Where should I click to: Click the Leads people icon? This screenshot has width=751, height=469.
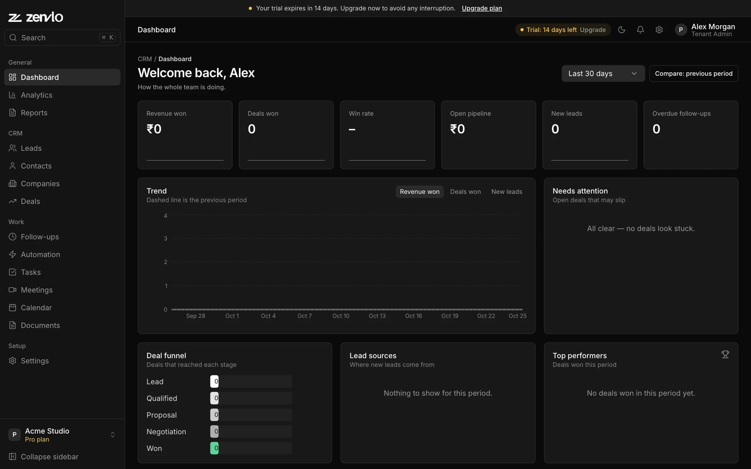13,148
